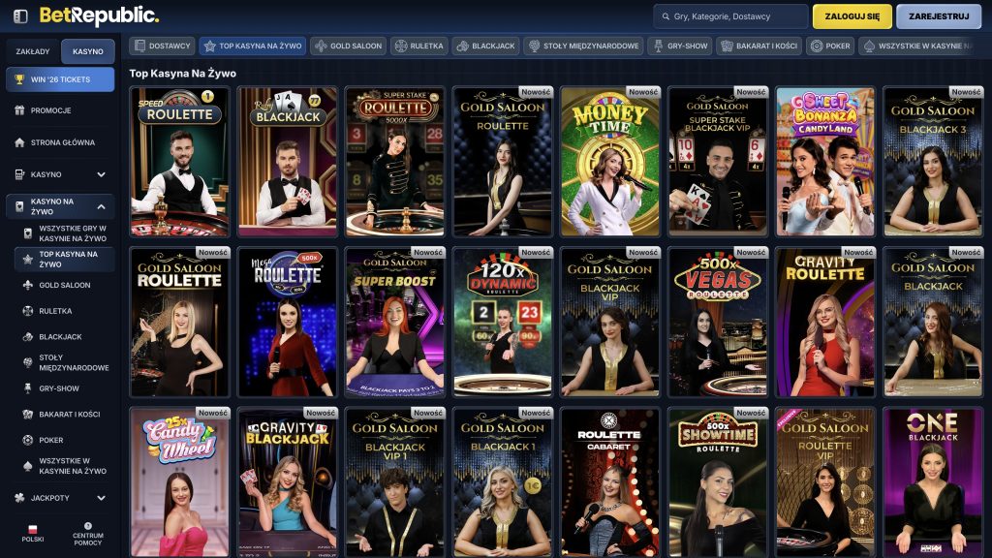The image size is (992, 558).
Task: Select the Blackjack category chip
Action: coord(486,46)
